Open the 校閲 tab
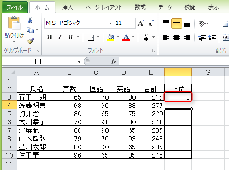The width and height of the screenshot is (229, 170). pyautogui.click(x=190, y=7)
